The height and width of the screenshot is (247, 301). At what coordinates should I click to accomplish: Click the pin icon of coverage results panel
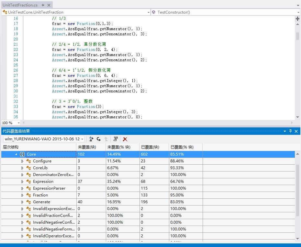(290, 131)
